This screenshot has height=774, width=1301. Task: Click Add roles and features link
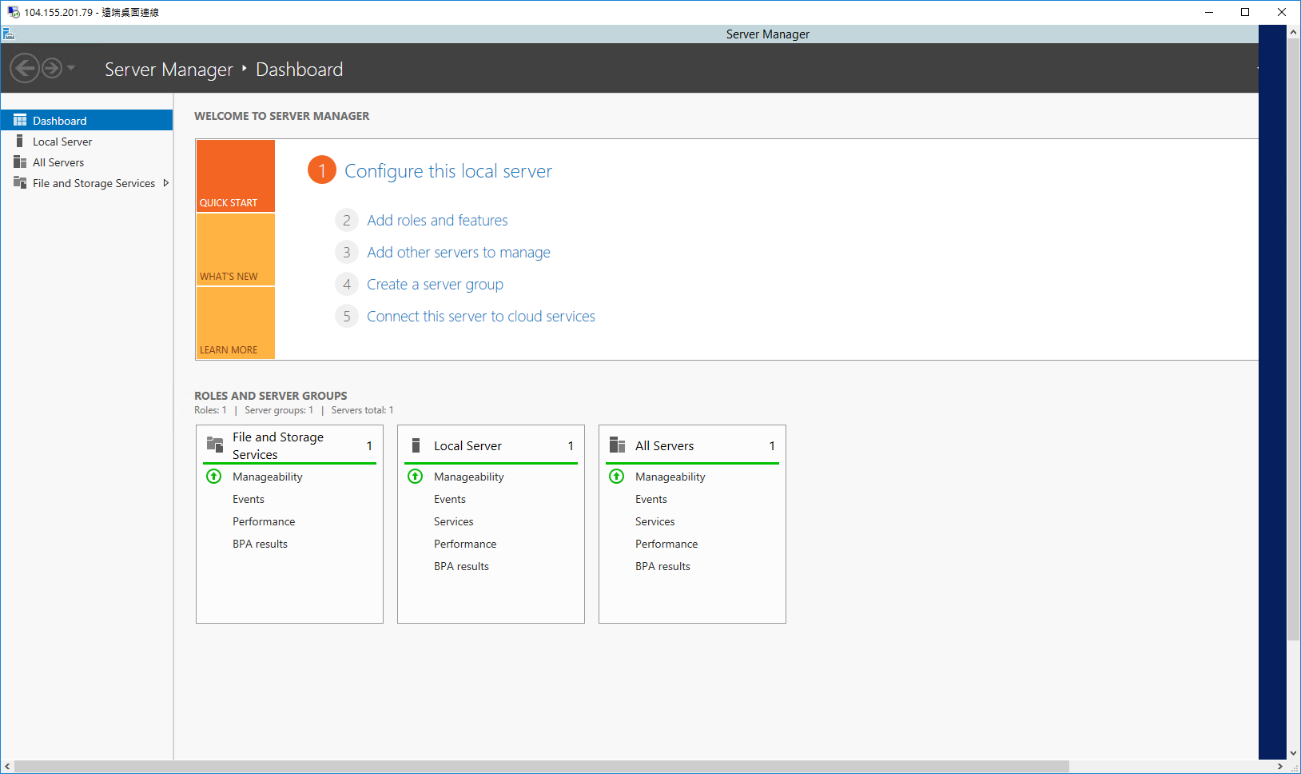(x=437, y=220)
